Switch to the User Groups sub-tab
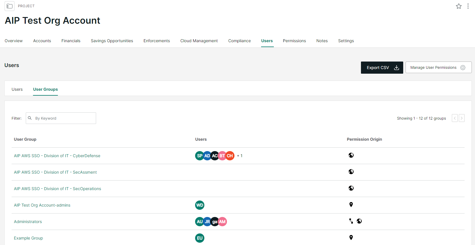The width and height of the screenshot is (475, 245). tap(45, 89)
